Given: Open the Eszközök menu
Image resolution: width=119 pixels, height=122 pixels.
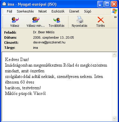Looking at the screenshot, I should (x=58, y=11).
